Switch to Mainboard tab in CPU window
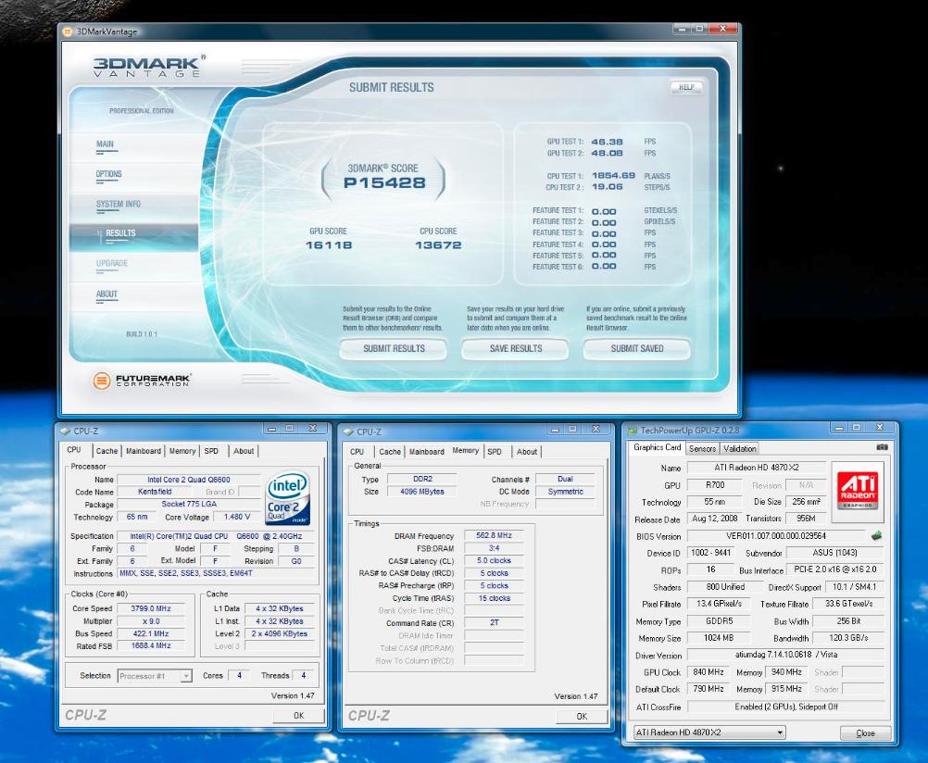The image size is (928, 763). (x=144, y=451)
